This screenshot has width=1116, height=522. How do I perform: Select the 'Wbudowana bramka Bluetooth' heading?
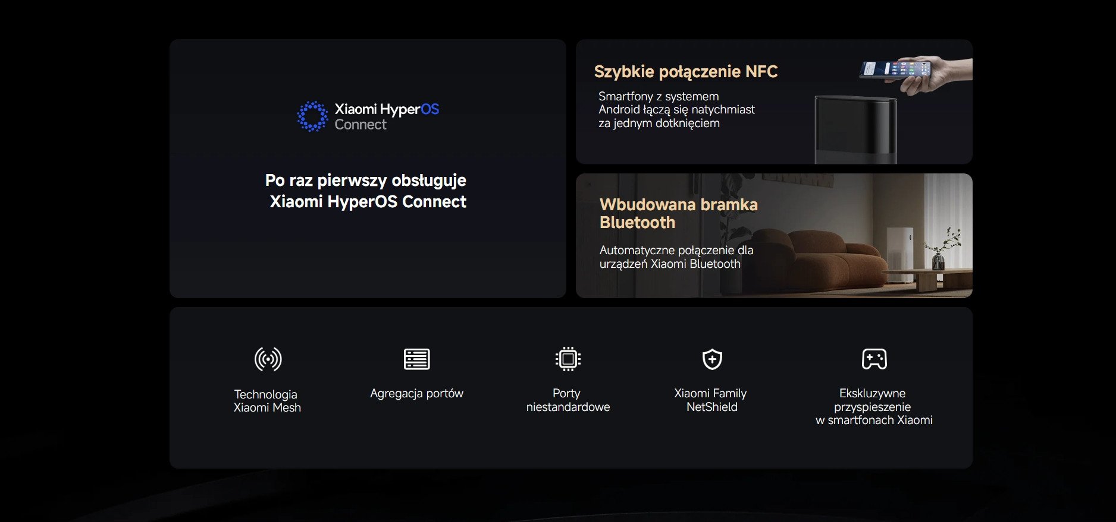point(678,213)
